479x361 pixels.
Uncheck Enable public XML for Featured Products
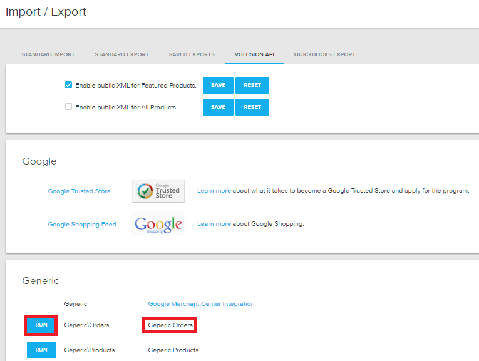point(68,85)
